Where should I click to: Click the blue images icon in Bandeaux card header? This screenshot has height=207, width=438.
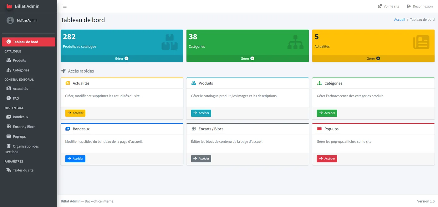click(68, 129)
